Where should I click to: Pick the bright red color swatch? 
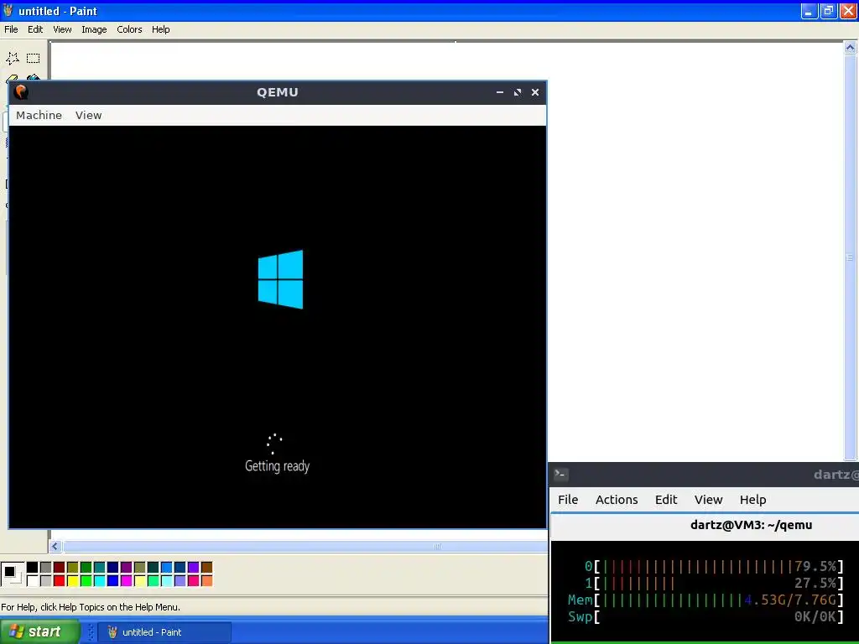pos(60,580)
